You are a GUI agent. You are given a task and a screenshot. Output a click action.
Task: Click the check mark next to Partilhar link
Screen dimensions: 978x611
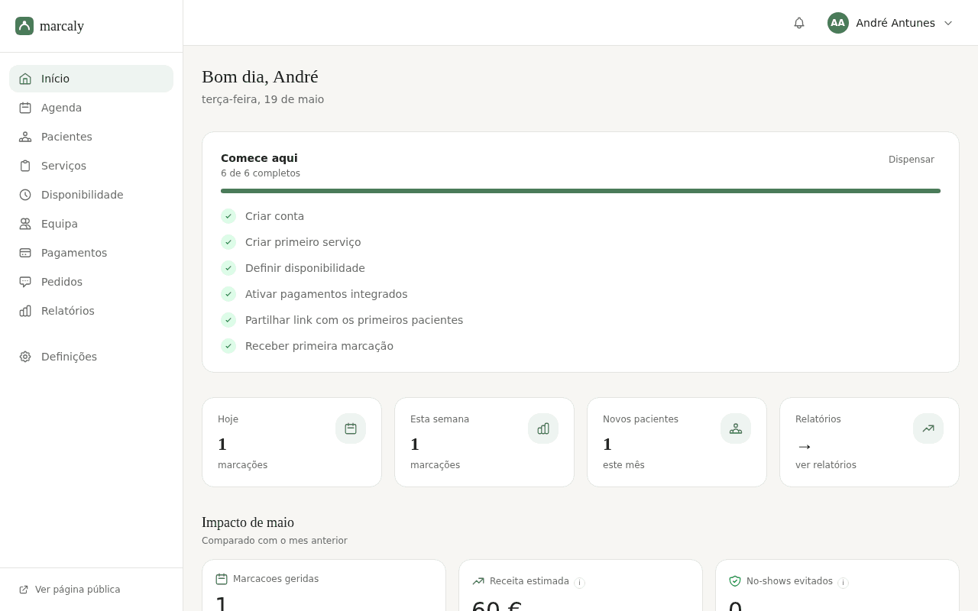click(228, 320)
